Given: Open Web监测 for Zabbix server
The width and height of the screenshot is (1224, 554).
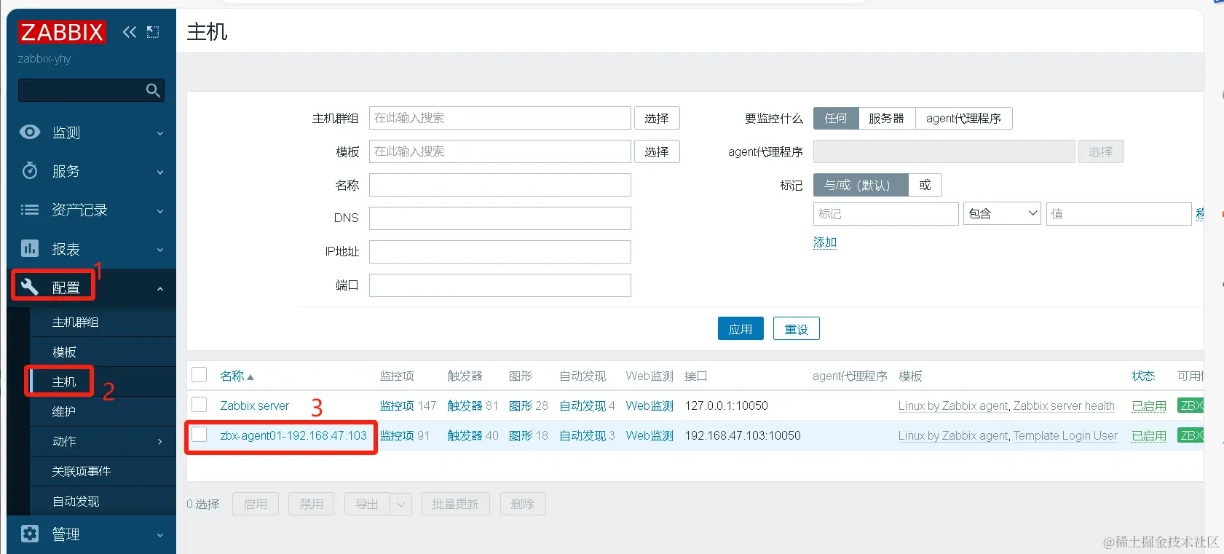Looking at the screenshot, I should click(x=649, y=405).
